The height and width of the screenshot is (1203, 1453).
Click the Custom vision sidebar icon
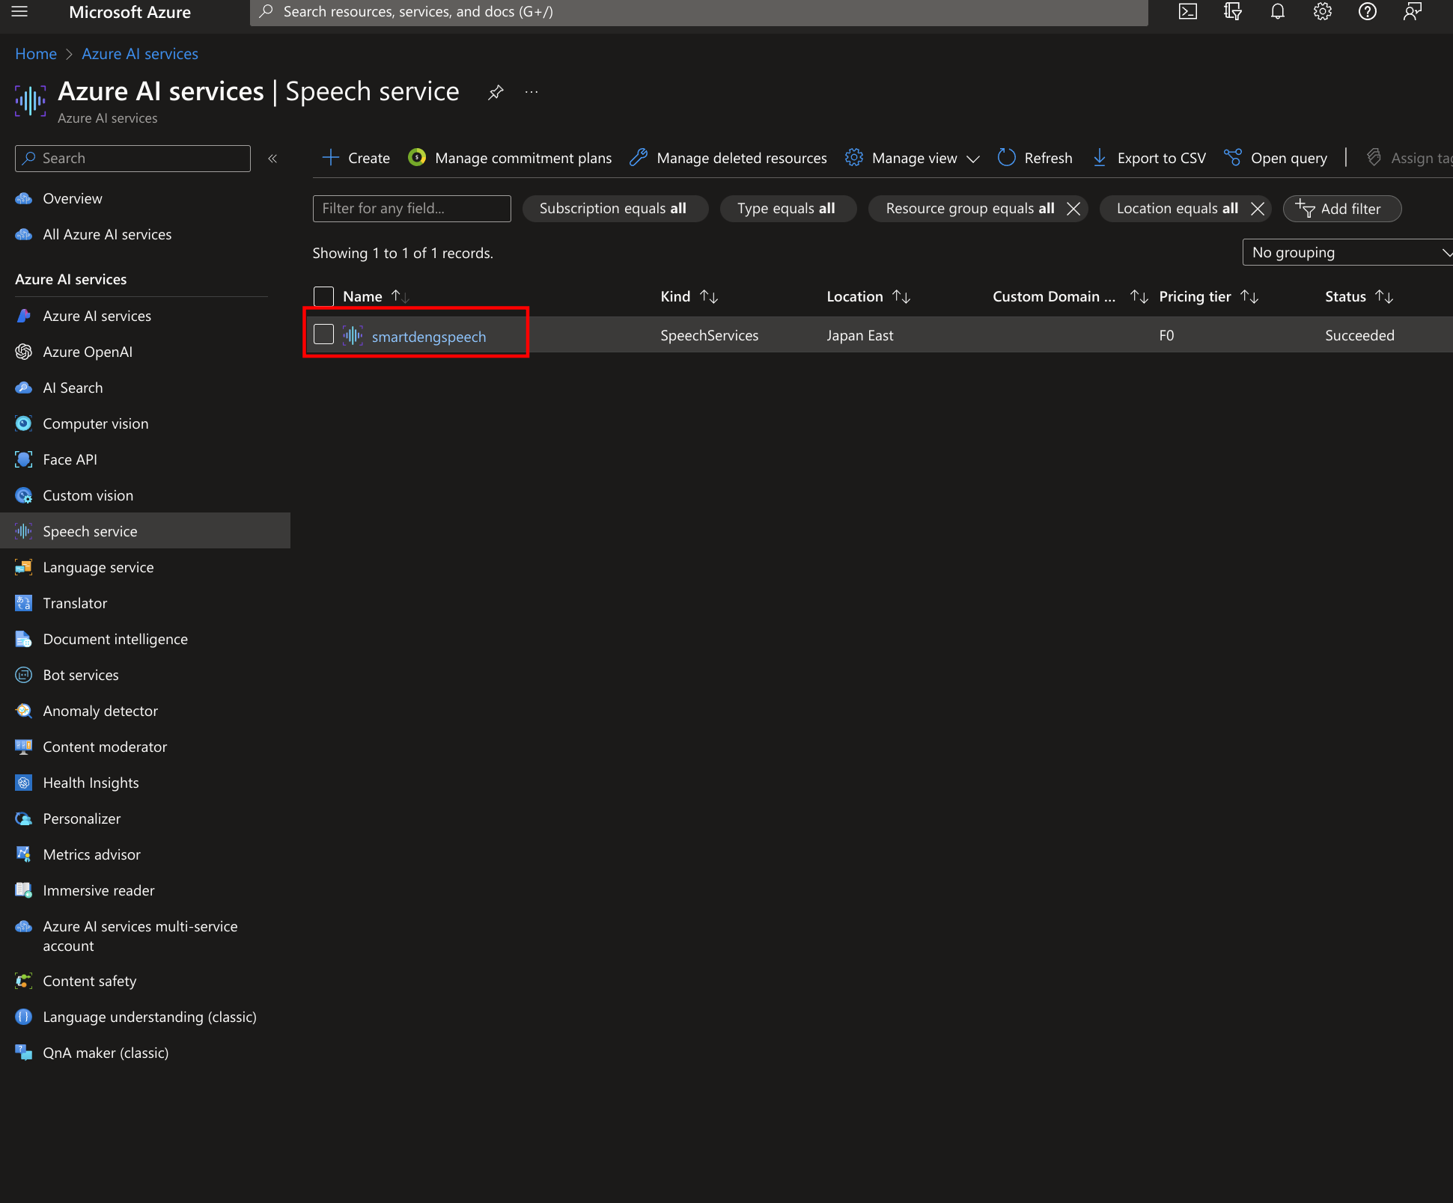pos(24,495)
